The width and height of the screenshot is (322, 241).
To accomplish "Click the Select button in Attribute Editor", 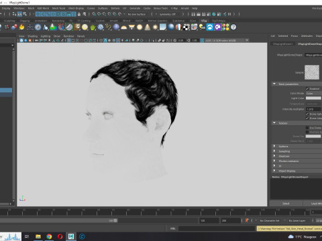I will tap(286, 204).
